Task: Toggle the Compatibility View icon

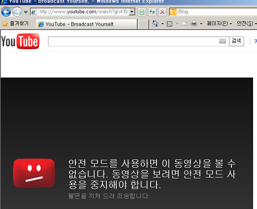Action: coord(142,12)
